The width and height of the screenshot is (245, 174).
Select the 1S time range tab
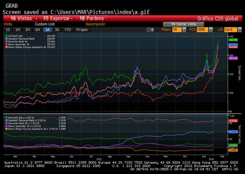tap(8, 30)
